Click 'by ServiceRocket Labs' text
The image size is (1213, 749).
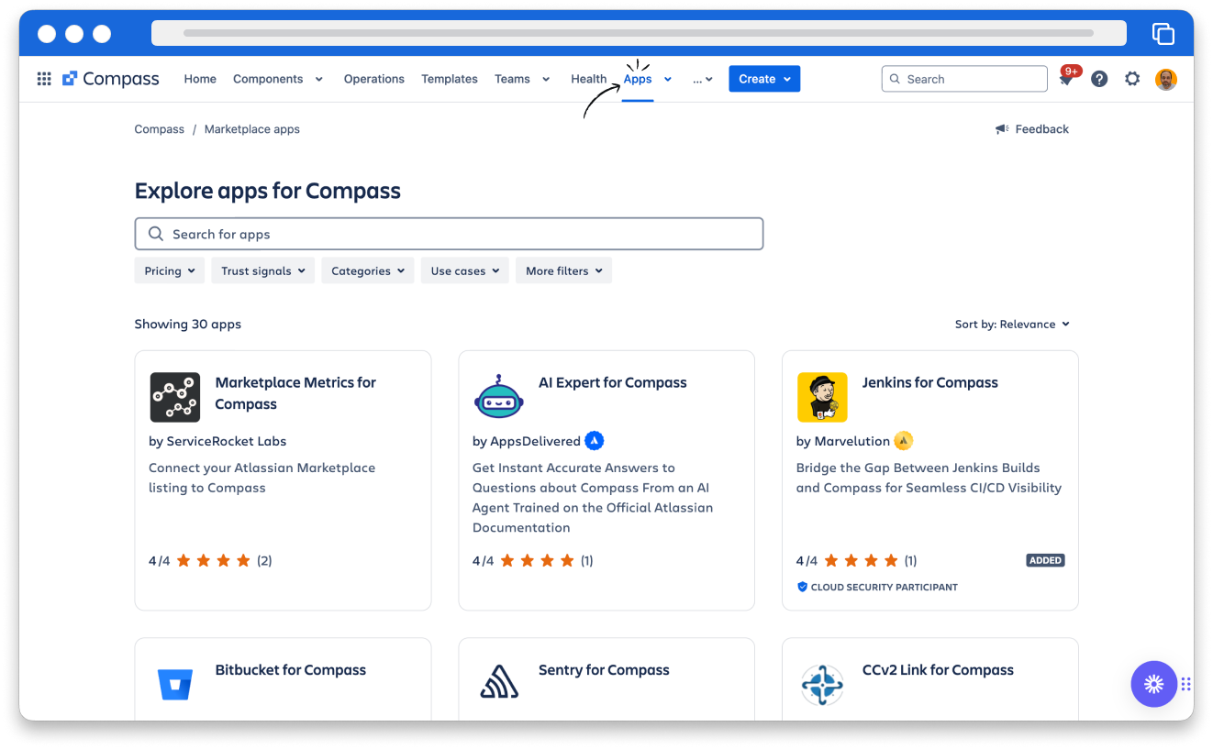217,441
